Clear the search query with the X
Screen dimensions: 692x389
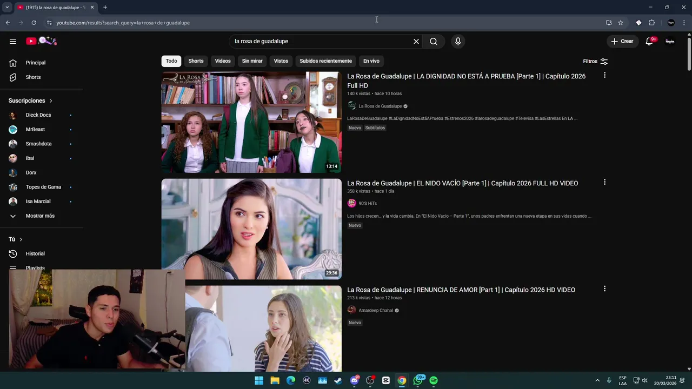click(416, 41)
